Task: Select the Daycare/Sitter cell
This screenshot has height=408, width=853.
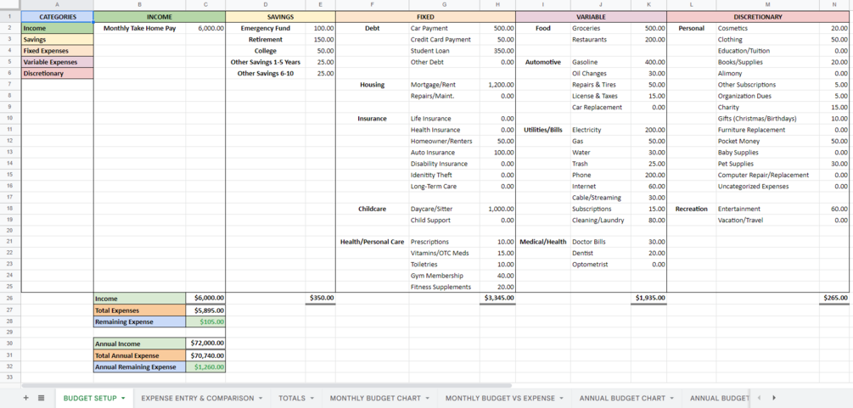Action: 445,209
